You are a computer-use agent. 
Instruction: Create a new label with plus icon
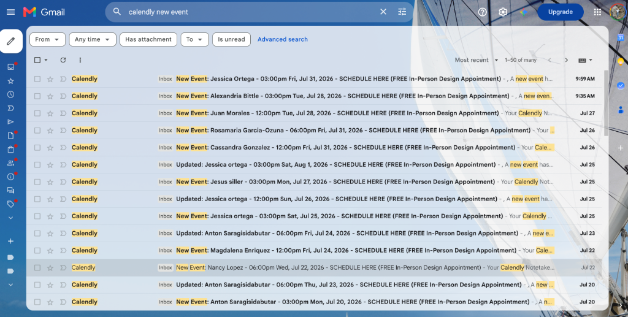[x=11, y=241]
